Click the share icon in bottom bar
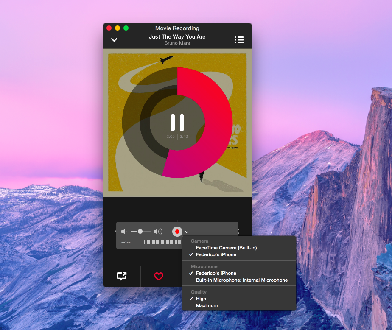The height and width of the screenshot is (330, 392). click(x=122, y=276)
